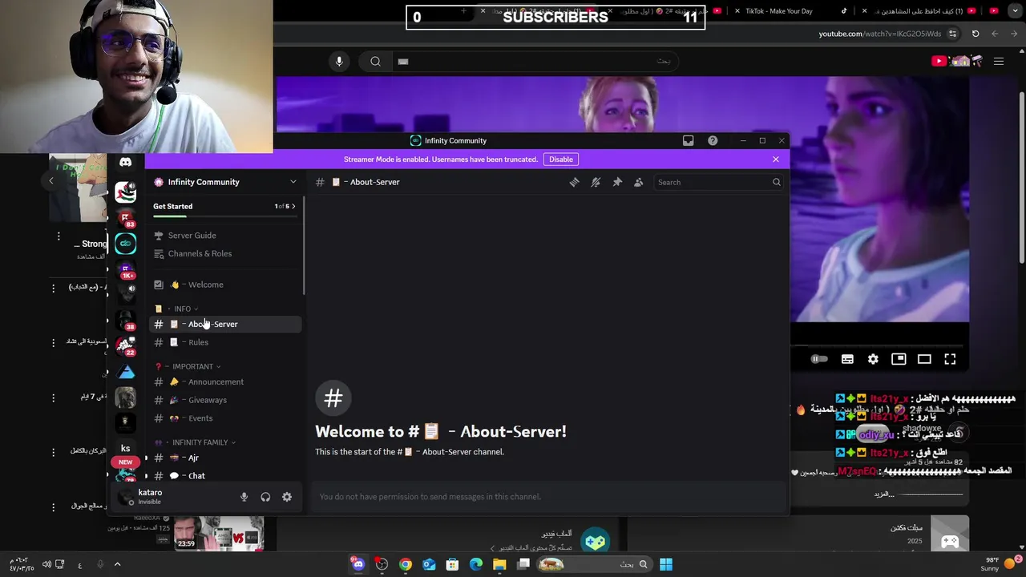Click Get Started onboarding progress bar
Image resolution: width=1026 pixels, height=577 pixels.
click(x=224, y=216)
